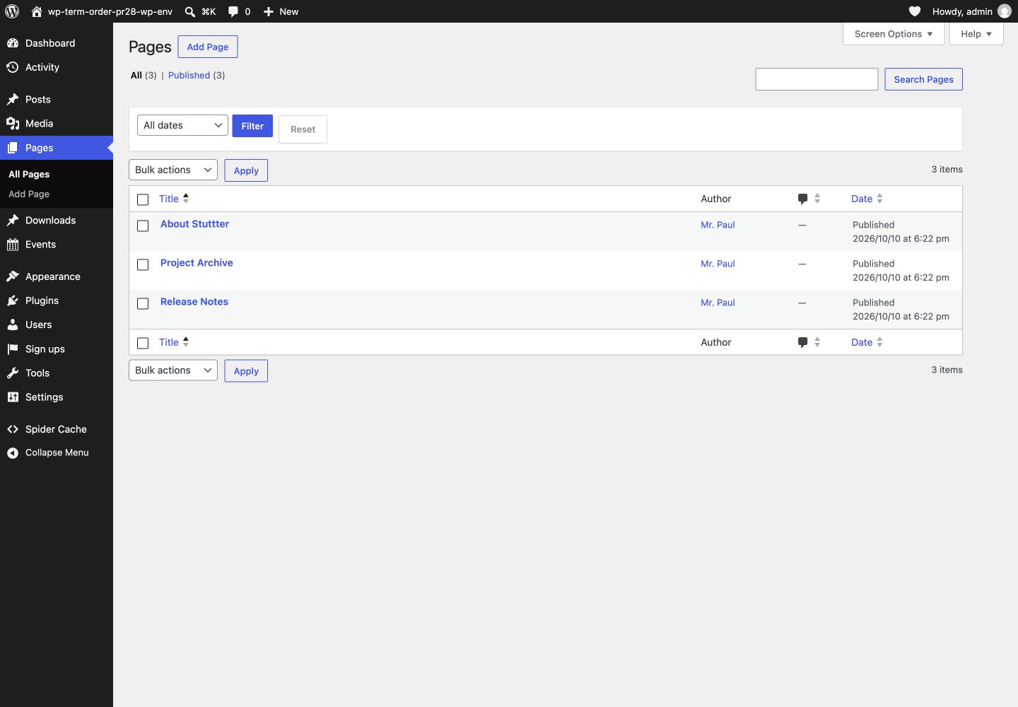Click the Appearance brush icon
This screenshot has height=707, width=1018.
pyautogui.click(x=13, y=276)
